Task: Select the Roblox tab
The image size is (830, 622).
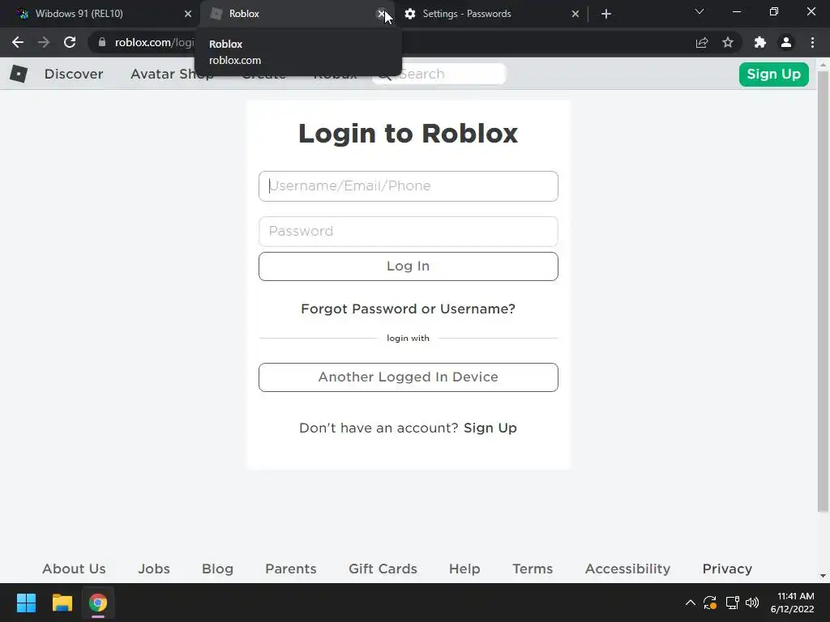Action: (x=297, y=14)
